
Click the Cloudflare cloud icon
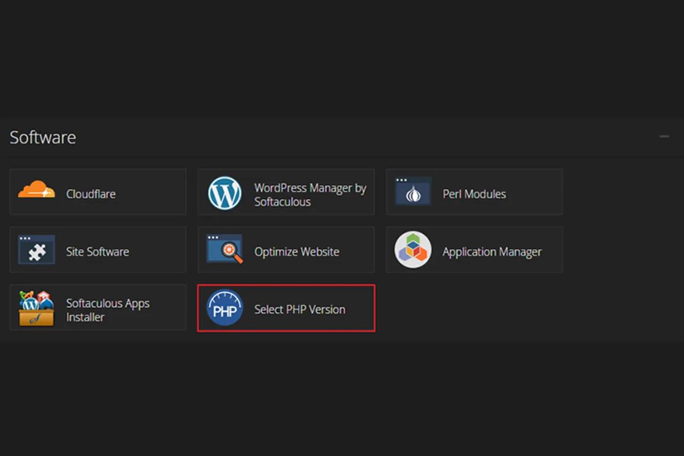36,189
